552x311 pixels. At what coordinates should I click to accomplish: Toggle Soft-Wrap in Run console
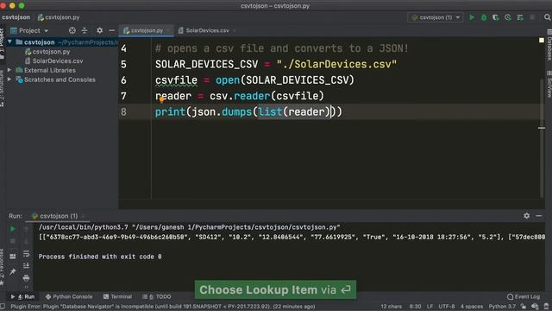click(x=26, y=254)
